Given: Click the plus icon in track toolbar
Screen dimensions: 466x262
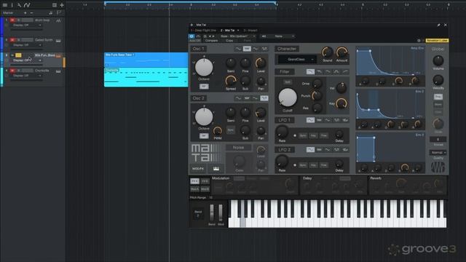Looking at the screenshot, I should (62, 5).
